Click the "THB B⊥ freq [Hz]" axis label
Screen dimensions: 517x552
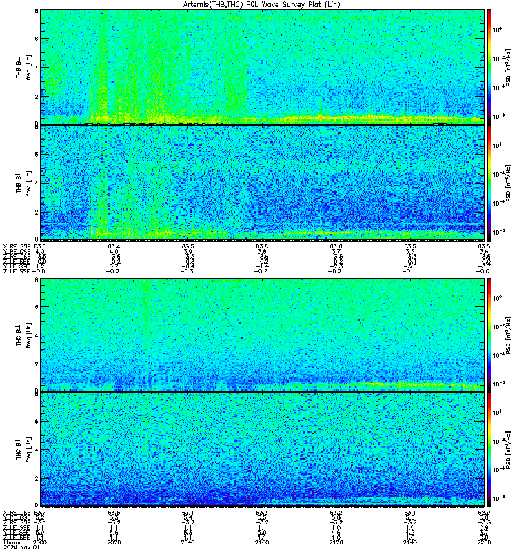[23, 67]
